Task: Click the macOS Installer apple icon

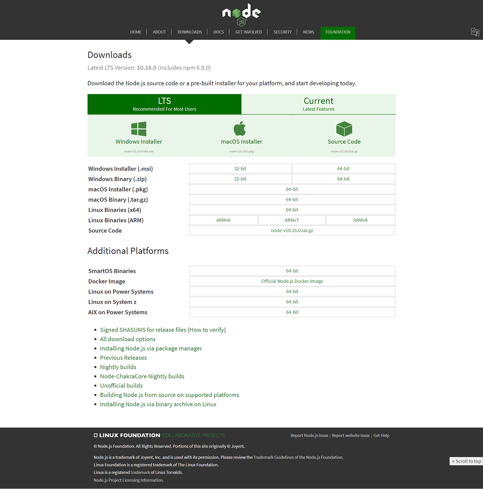Action: point(241,128)
